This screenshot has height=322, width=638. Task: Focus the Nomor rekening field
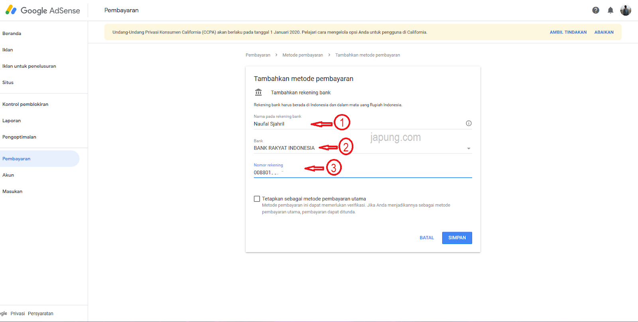pyautogui.click(x=363, y=172)
